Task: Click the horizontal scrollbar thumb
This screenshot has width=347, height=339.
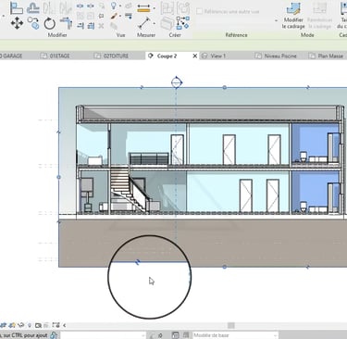Action: (231, 325)
